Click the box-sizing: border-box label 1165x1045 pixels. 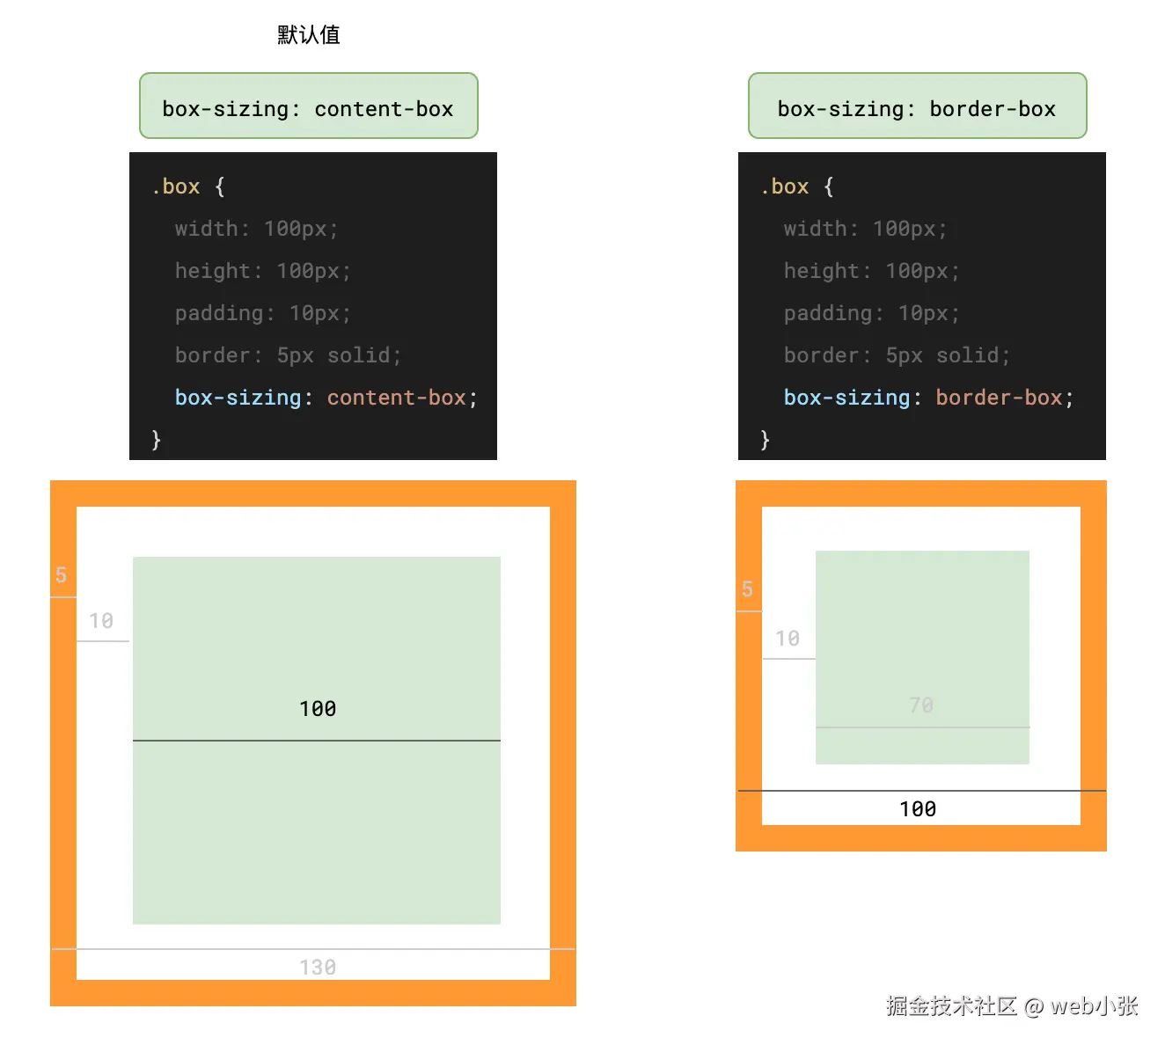(918, 106)
